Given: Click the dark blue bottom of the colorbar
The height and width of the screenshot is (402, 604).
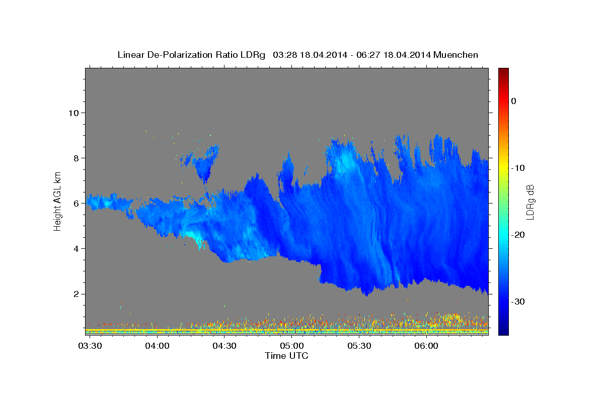Looking at the screenshot, I should (503, 329).
